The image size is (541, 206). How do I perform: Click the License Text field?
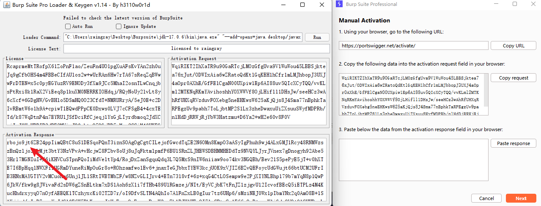point(196,49)
